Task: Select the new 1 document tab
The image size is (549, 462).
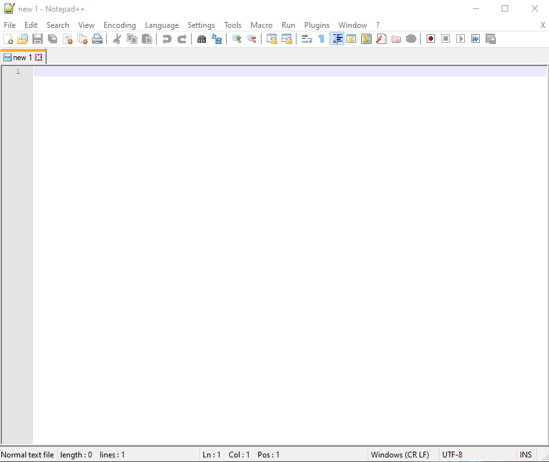Action: pos(22,58)
